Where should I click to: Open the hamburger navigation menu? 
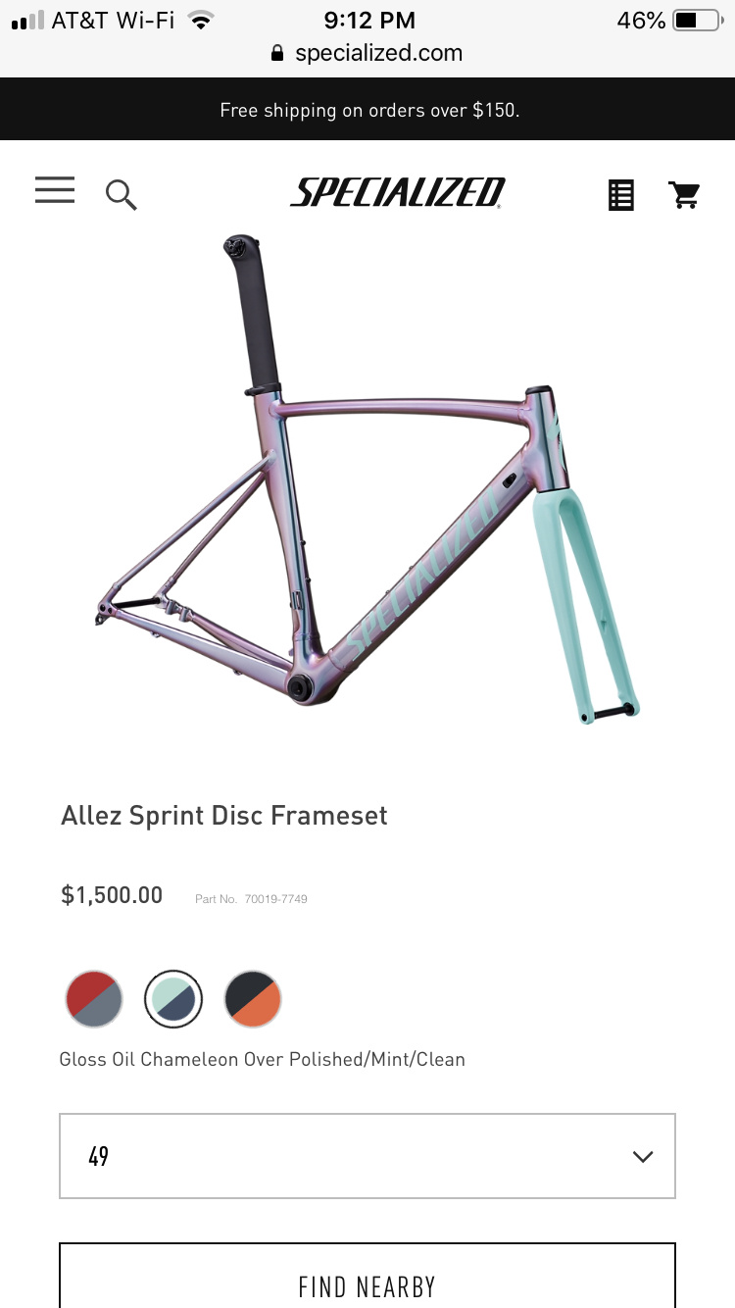click(x=55, y=190)
